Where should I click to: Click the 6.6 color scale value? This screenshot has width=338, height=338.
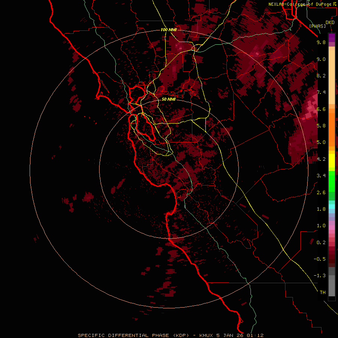pos(321,109)
